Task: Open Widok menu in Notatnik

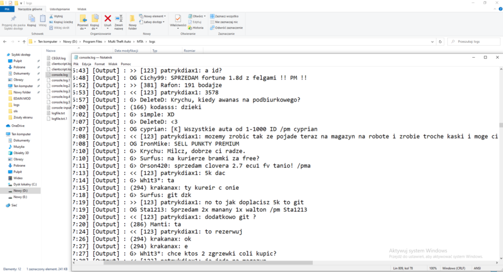Action: click(x=113, y=64)
